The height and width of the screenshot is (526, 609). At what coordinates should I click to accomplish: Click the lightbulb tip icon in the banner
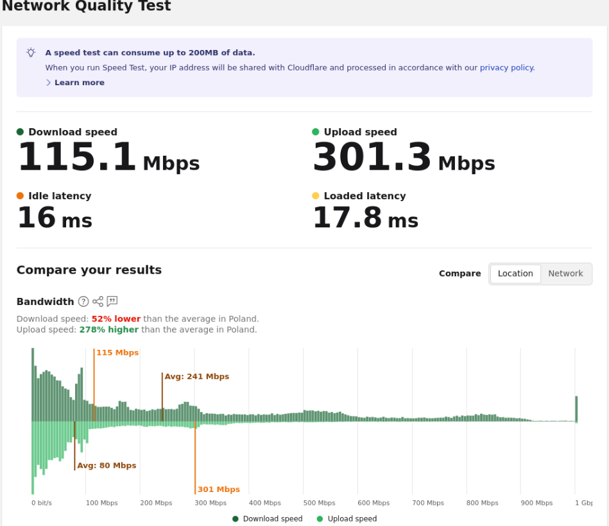[x=31, y=53]
